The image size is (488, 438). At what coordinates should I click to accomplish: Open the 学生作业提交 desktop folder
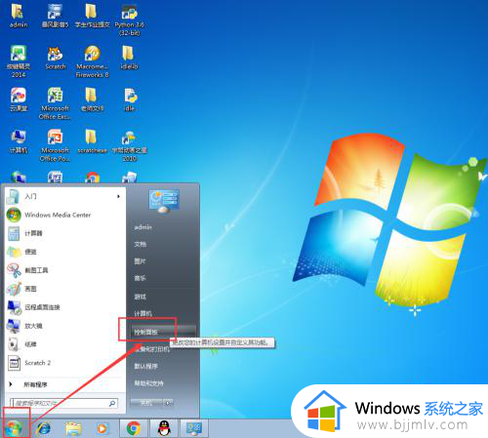93,17
